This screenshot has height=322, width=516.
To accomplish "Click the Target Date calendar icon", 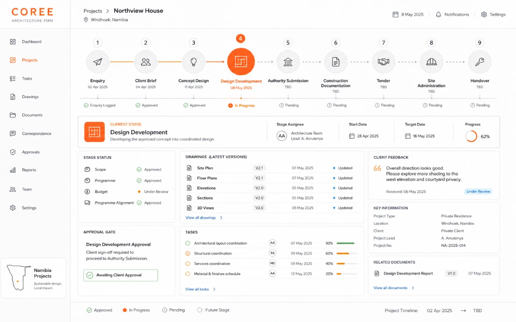I will tap(408, 136).
